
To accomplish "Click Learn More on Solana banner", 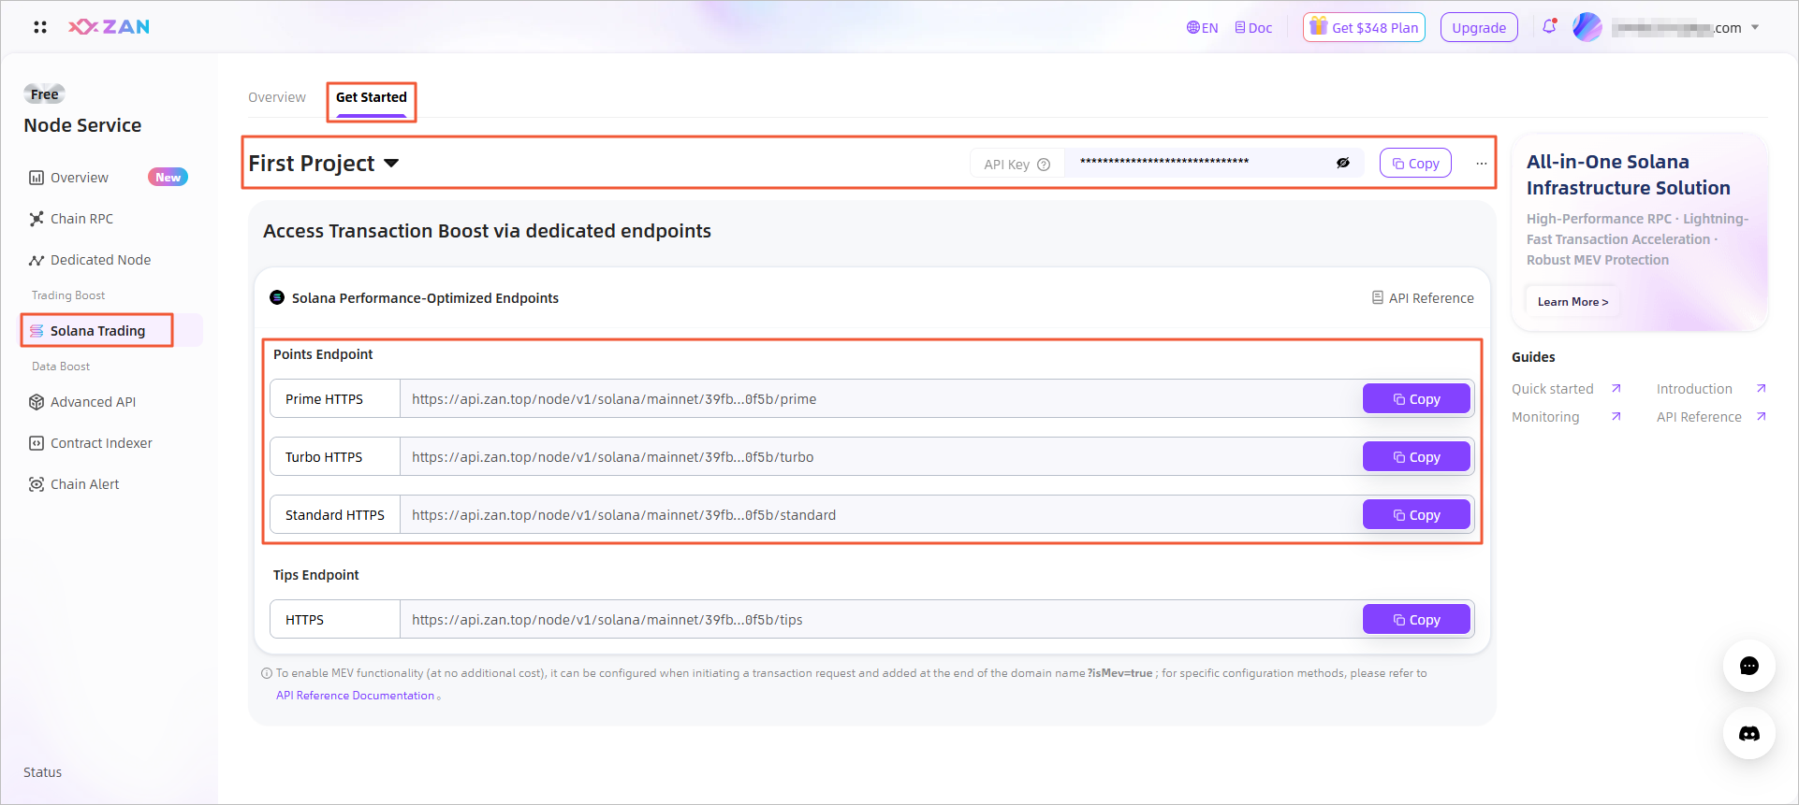I will (x=1572, y=302).
